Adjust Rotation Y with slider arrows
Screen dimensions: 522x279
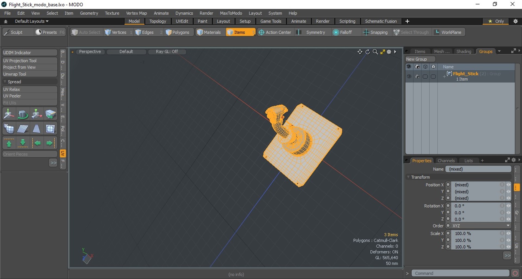click(x=508, y=213)
